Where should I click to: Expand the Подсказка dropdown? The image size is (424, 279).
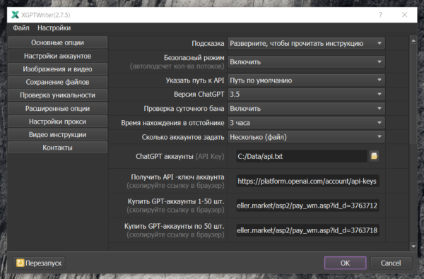tap(307, 43)
